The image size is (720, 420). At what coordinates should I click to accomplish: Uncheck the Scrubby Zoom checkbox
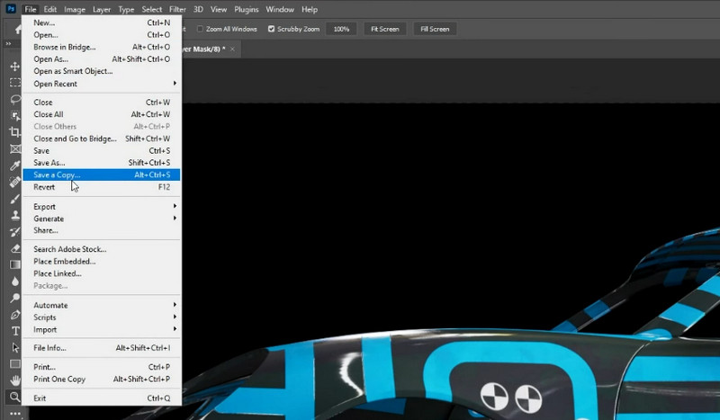(x=272, y=29)
